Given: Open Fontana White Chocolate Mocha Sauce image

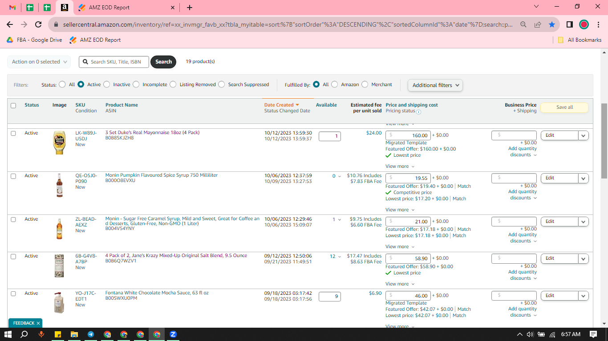Looking at the screenshot, I should tap(59, 303).
